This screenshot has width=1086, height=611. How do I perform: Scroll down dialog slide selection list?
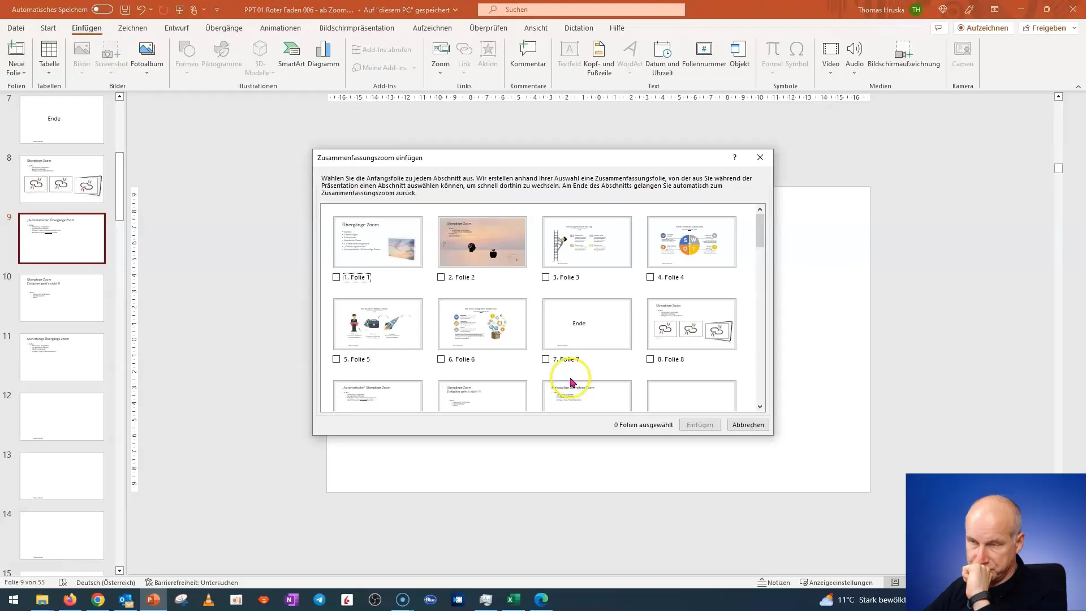click(761, 407)
